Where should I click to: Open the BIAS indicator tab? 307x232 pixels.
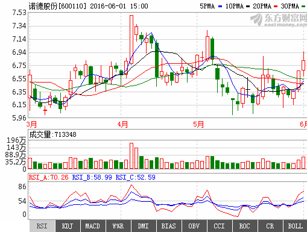pyautogui.click(x=169, y=226)
